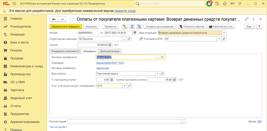Open the Дополнительно tab
This screenshot has height=131, width=267.
click(110, 51)
